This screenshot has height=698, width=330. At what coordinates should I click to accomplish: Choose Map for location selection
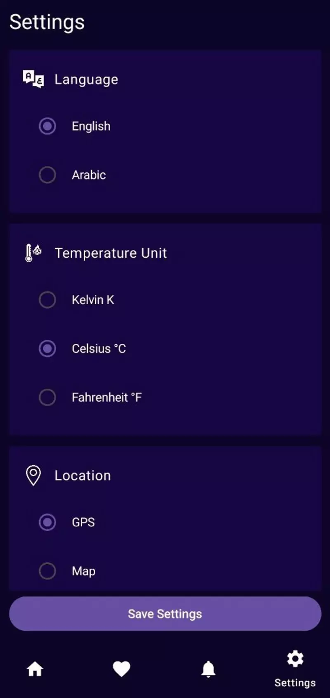pos(47,571)
